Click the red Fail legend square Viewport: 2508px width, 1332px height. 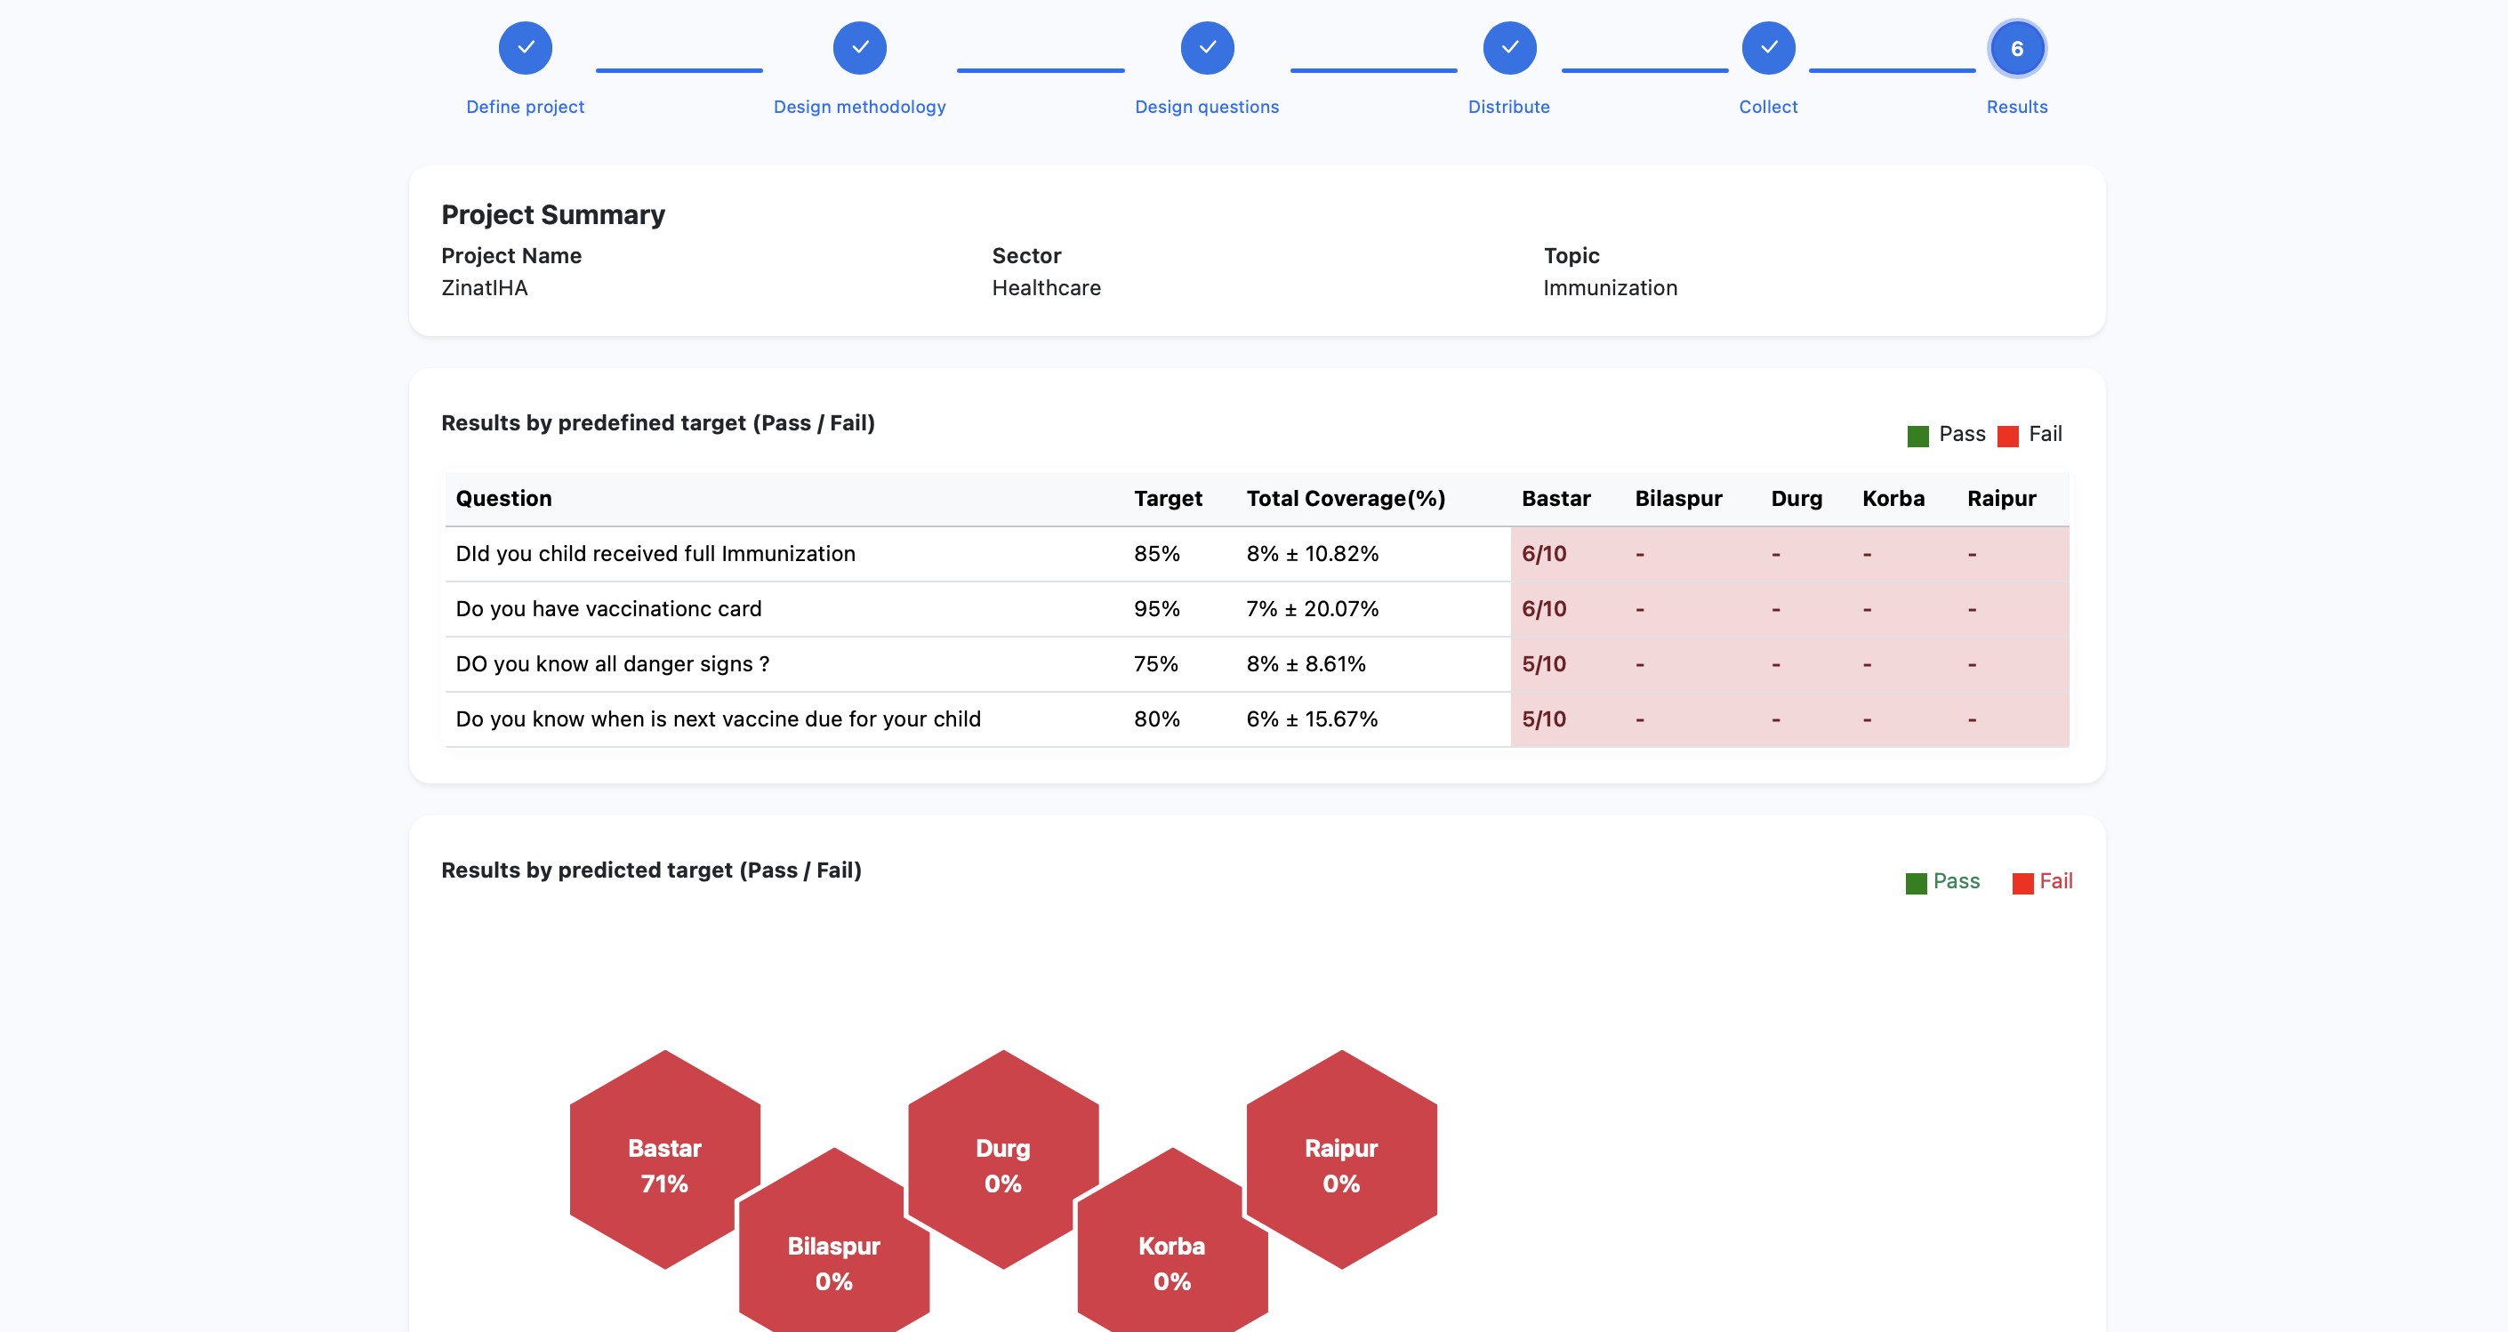pos(2007,434)
